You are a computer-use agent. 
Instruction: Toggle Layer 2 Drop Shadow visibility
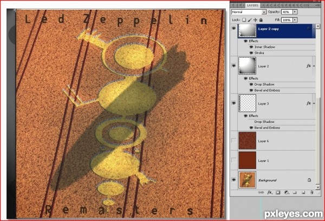coord(251,84)
